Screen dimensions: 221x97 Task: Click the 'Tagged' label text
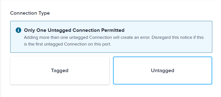click(60, 71)
